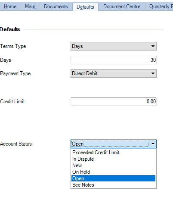173x200 pixels.
Task: Select highlighted Open option in list
Action: 113,178
